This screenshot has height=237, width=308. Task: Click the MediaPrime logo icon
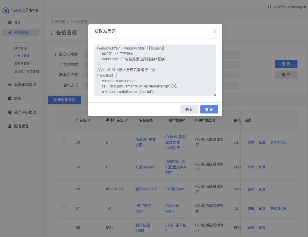[x=6, y=10]
